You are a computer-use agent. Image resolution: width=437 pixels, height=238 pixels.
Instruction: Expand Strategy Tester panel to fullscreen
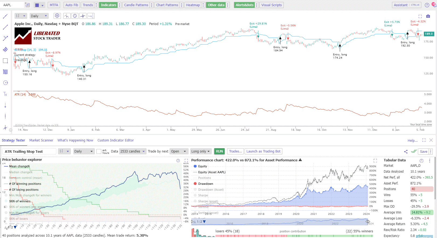pos(424,140)
